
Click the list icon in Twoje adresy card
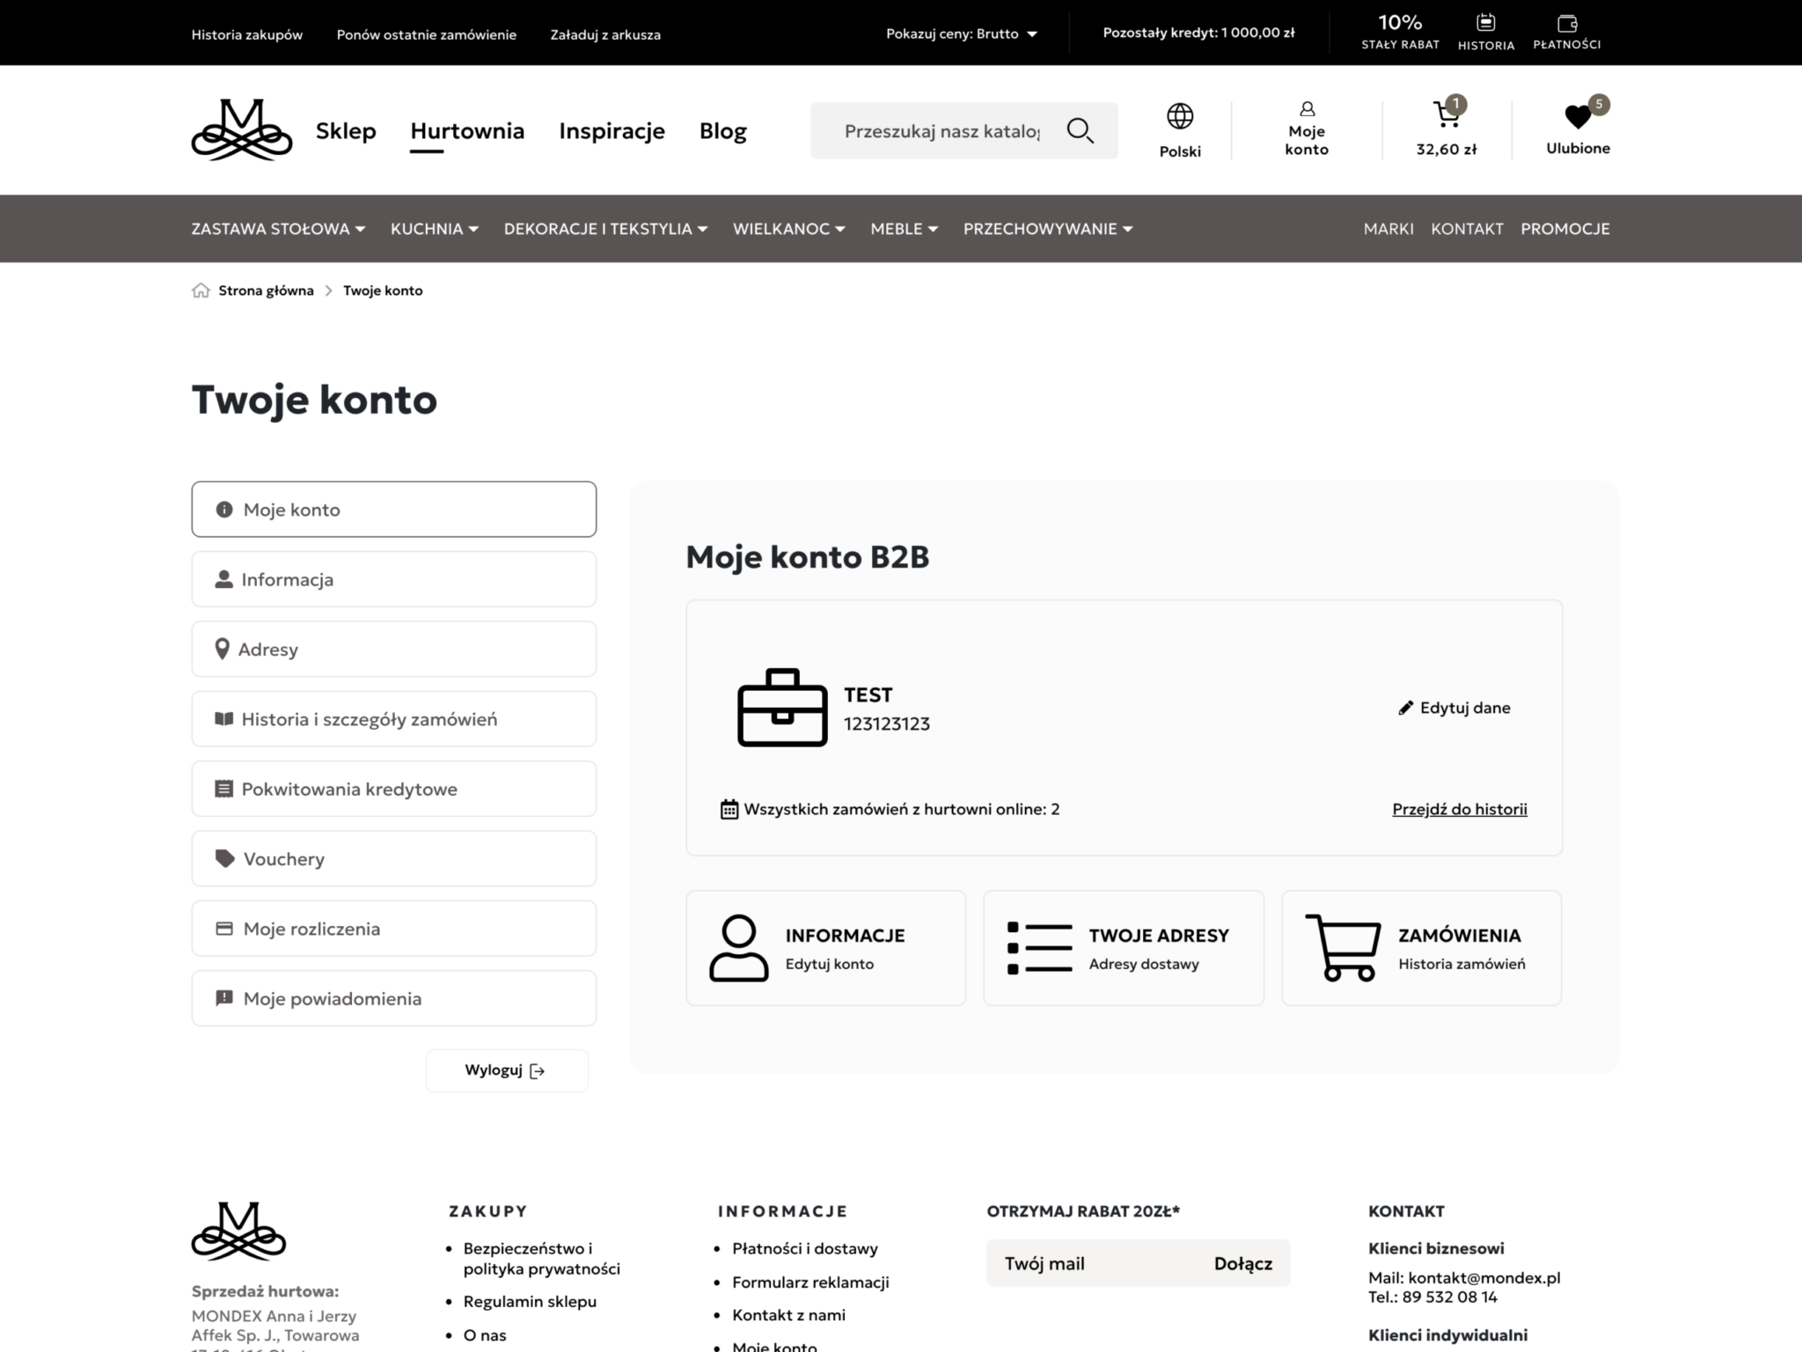[x=1040, y=948]
